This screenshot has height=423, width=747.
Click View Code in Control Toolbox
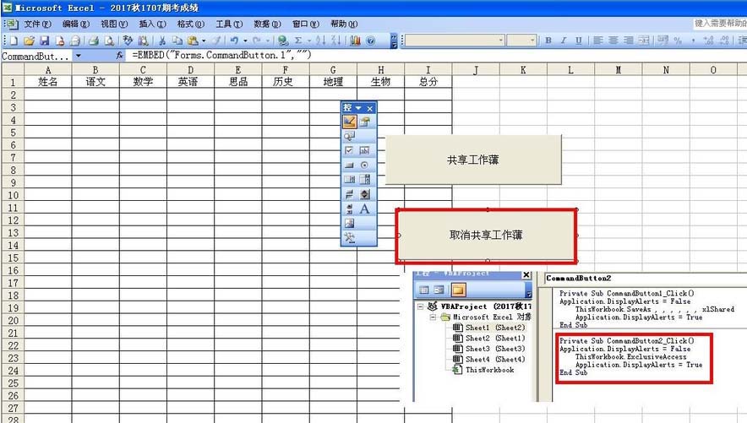(349, 137)
